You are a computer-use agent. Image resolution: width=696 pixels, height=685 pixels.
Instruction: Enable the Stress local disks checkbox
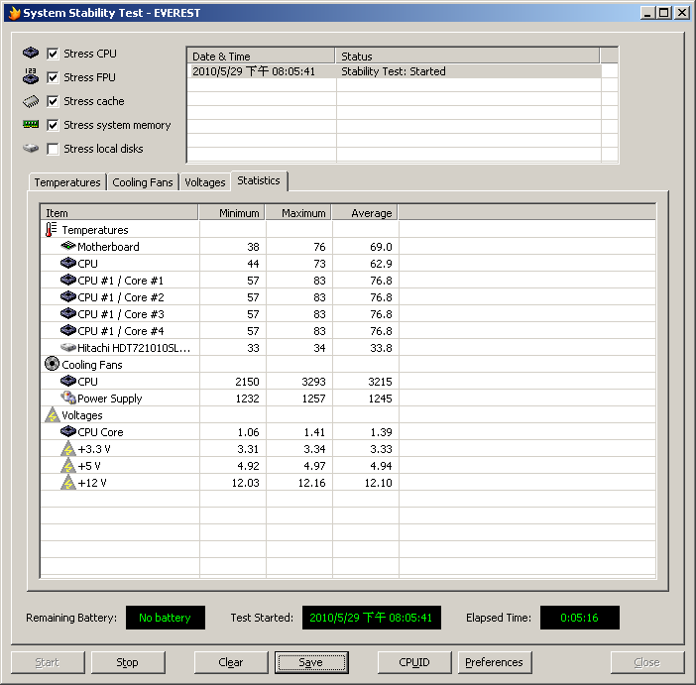tap(53, 149)
